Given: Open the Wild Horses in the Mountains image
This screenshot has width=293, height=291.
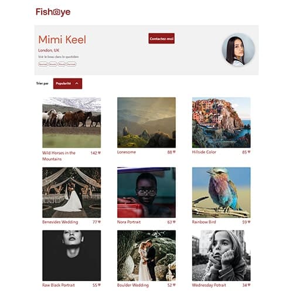Looking at the screenshot, I should tap(71, 122).
